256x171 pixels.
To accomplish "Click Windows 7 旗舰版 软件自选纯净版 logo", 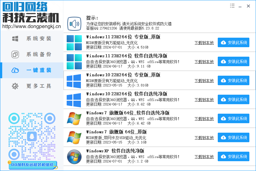I will pyautogui.click(x=74, y=118).
